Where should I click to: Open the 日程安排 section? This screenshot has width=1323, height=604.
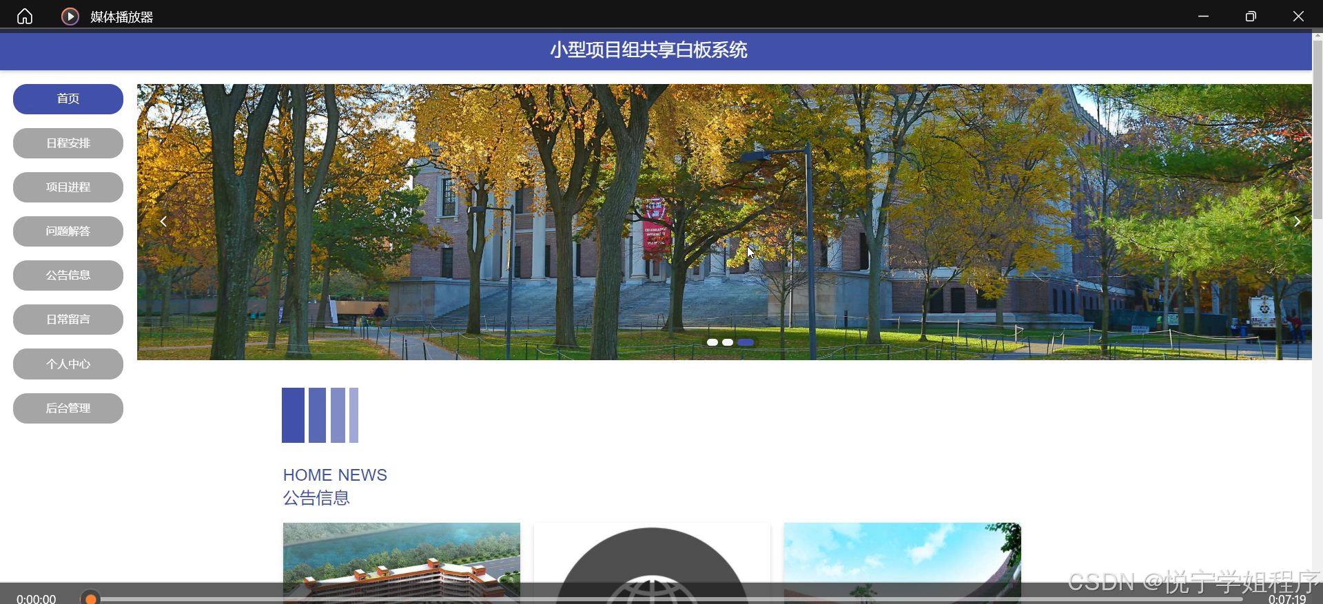pyautogui.click(x=68, y=143)
